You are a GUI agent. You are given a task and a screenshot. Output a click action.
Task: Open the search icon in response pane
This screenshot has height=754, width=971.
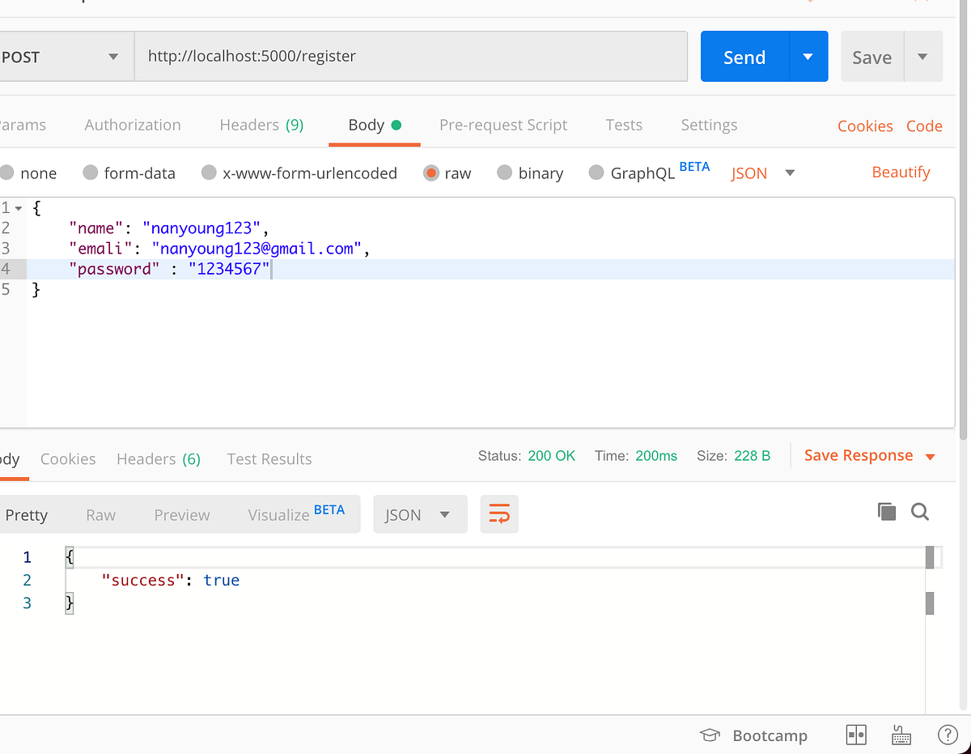(x=921, y=512)
